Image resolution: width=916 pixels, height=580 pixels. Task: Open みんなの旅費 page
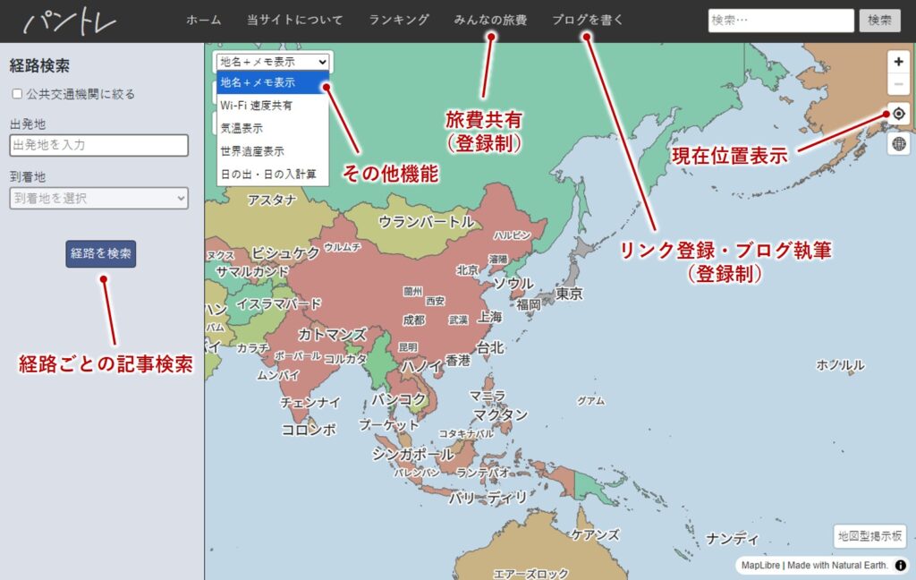[490, 20]
